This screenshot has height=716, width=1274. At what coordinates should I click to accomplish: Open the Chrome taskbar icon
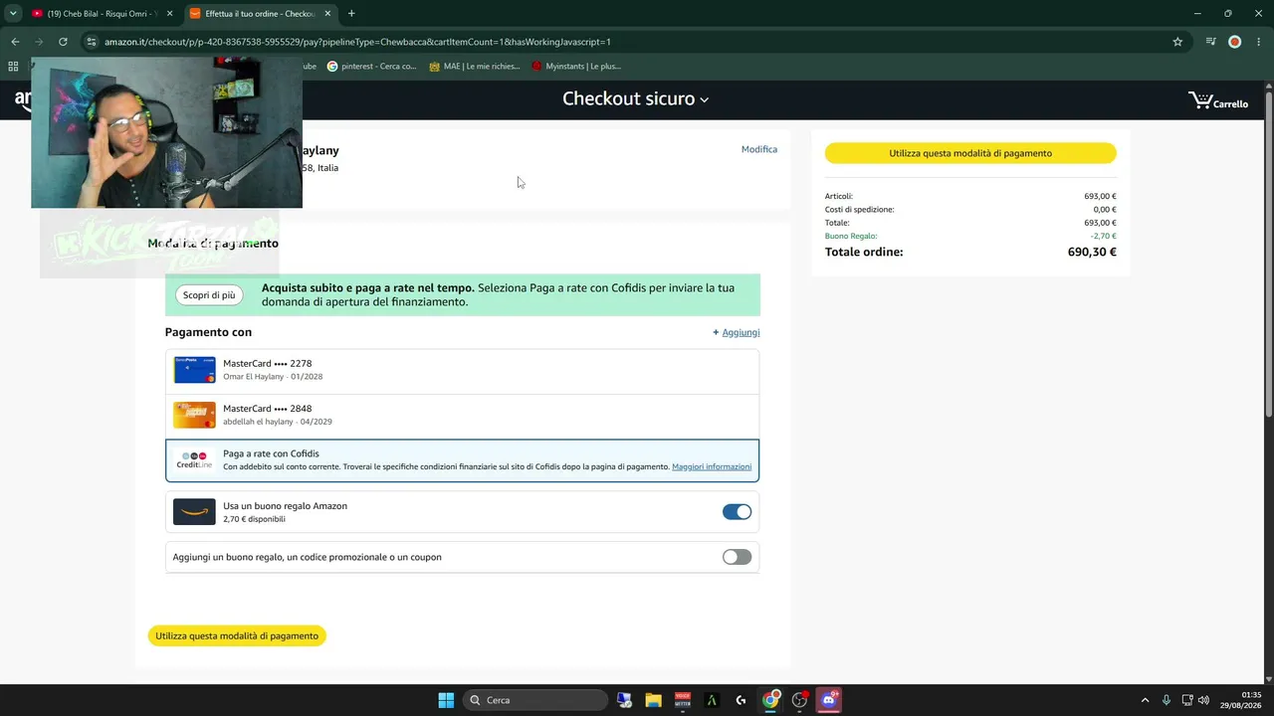coord(770,700)
